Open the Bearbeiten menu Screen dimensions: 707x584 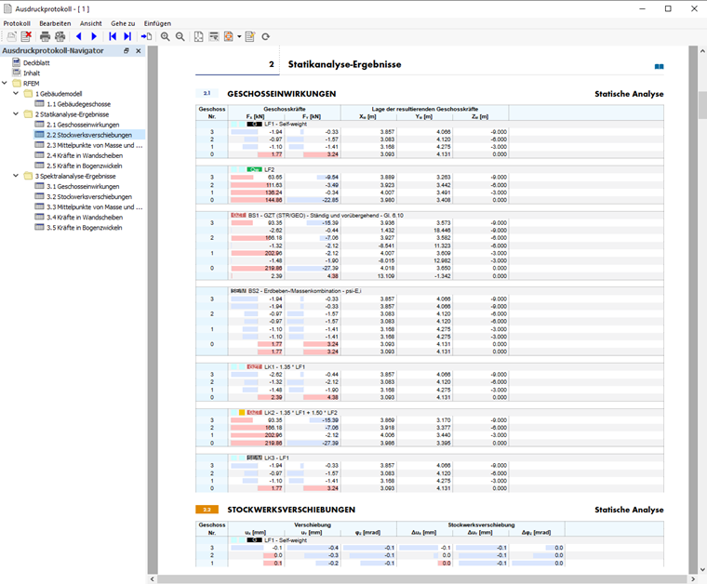(55, 23)
